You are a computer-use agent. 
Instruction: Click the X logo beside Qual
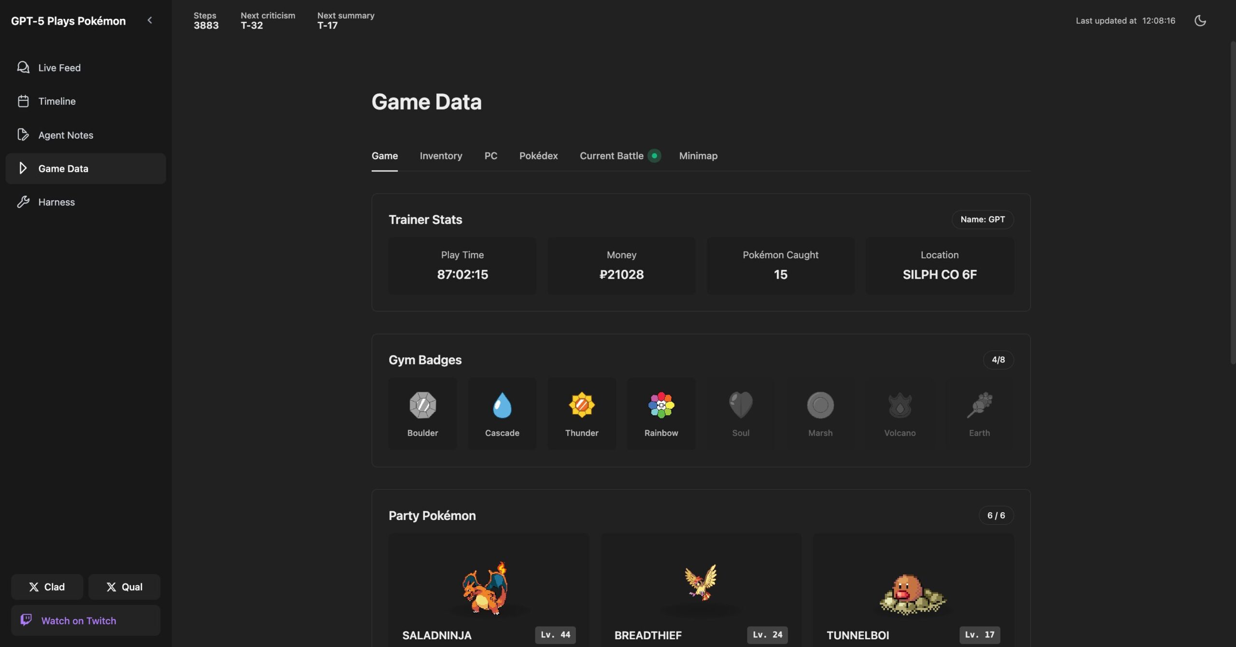click(x=111, y=587)
